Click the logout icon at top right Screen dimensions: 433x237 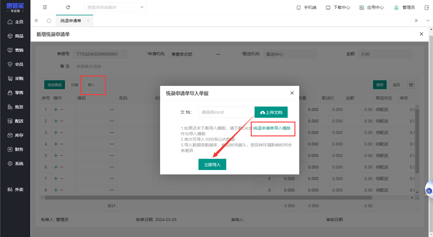[427, 7]
